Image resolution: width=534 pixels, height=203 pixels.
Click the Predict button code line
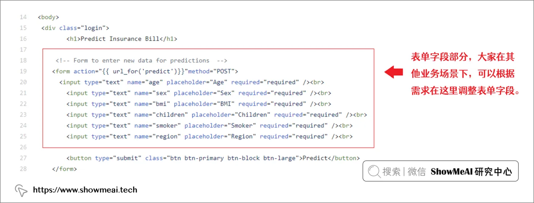[x=213, y=158]
